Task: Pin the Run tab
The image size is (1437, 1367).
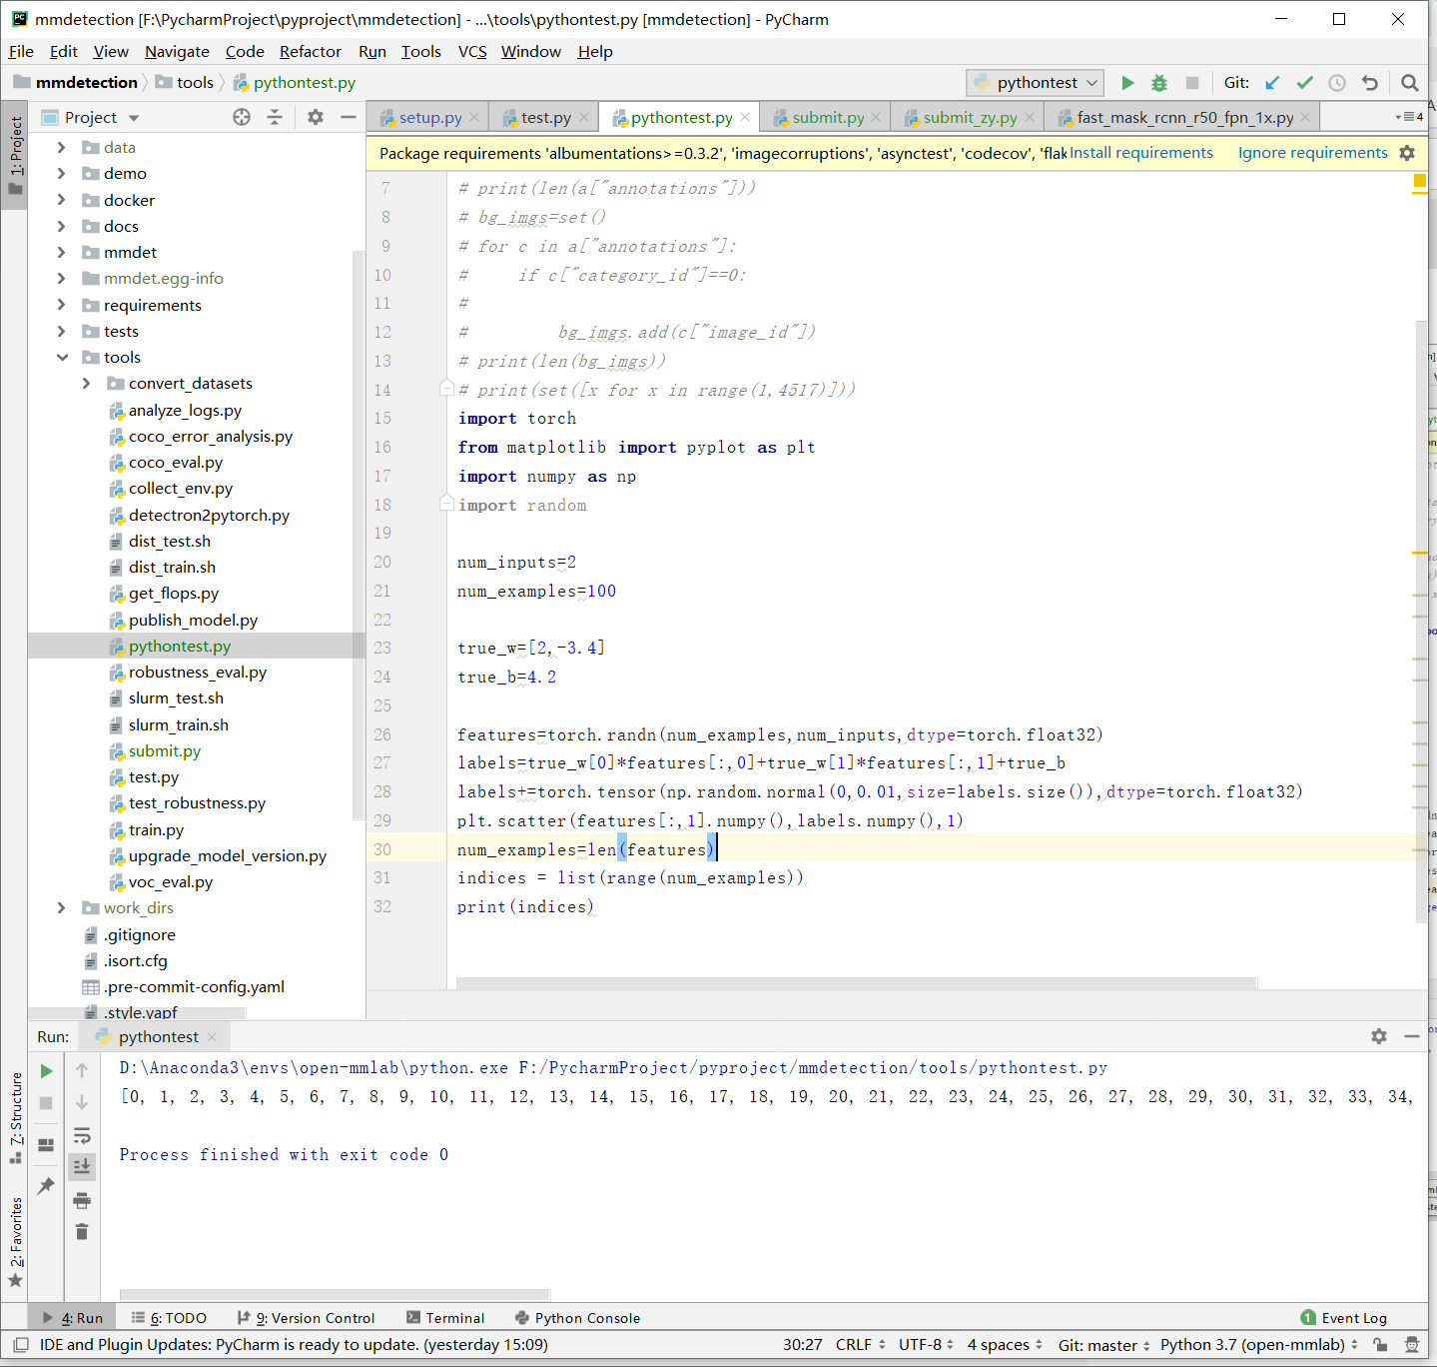Action: click(x=46, y=1185)
